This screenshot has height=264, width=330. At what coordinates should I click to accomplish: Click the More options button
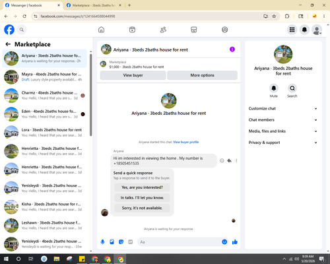click(x=202, y=75)
